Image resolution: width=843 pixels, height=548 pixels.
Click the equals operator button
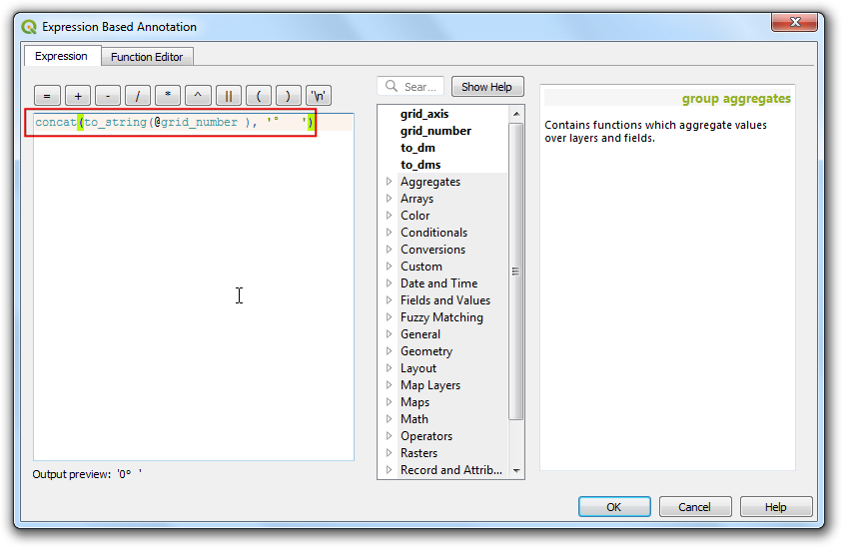click(47, 96)
